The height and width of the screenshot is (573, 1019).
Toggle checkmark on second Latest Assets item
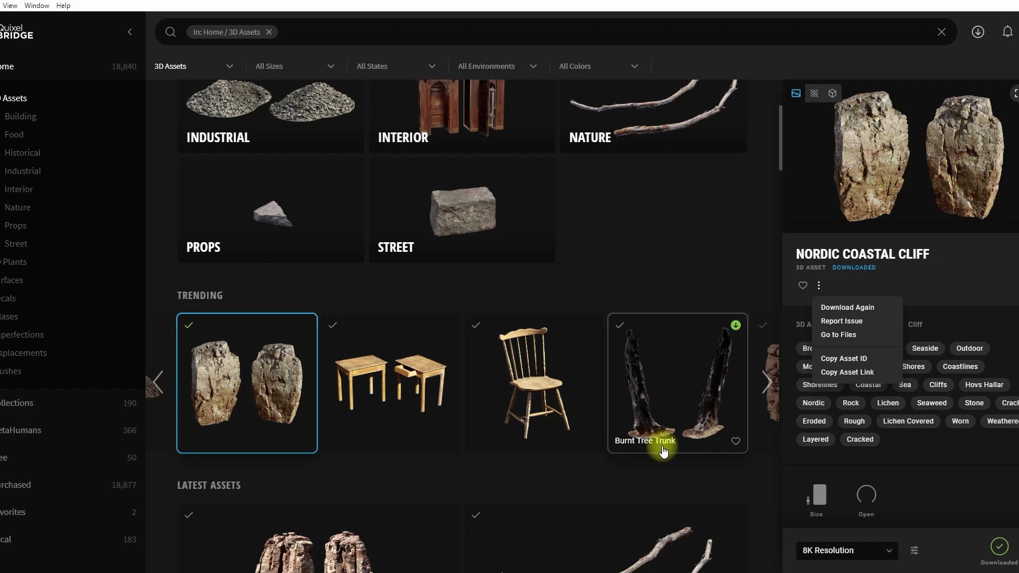click(476, 515)
